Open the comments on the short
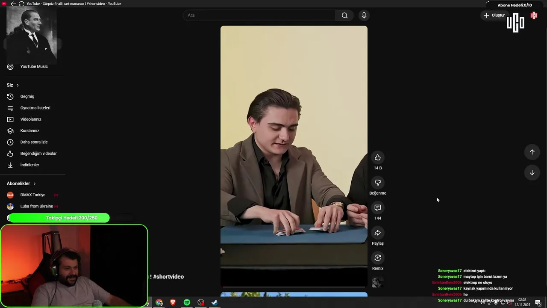Image resolution: width=547 pixels, height=308 pixels. [x=378, y=207]
